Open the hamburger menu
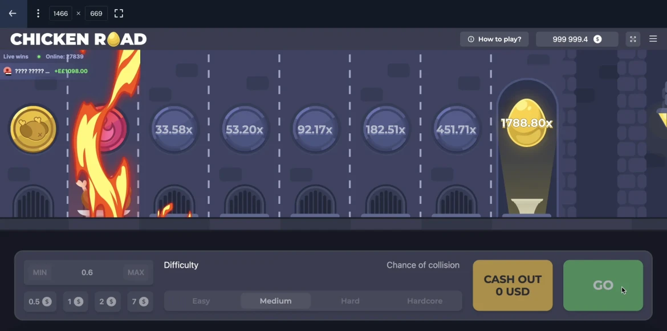667x331 pixels. click(653, 39)
